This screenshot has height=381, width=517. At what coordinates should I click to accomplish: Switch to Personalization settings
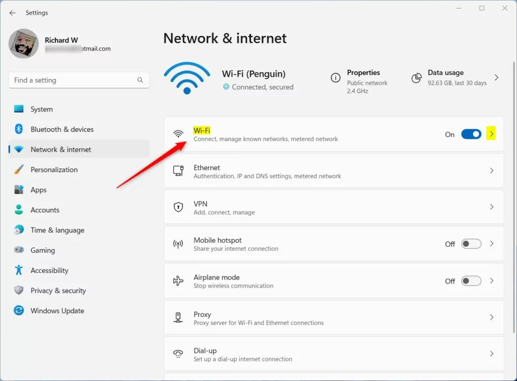click(x=79, y=170)
